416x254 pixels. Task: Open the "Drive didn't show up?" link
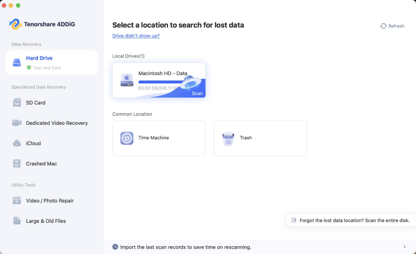click(136, 36)
